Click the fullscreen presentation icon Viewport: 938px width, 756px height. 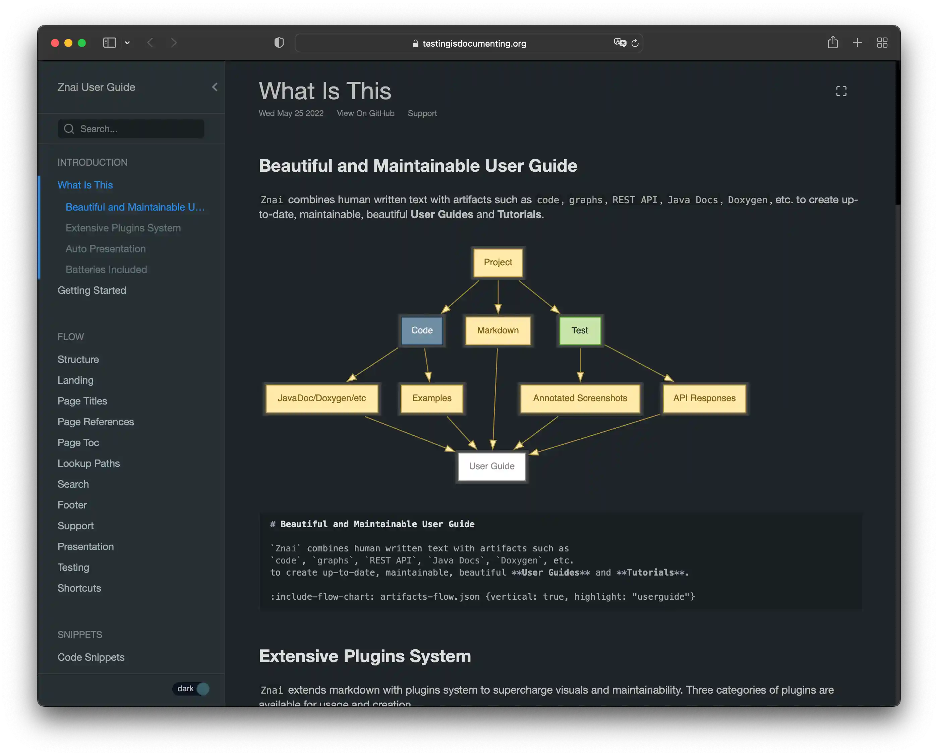[841, 92]
